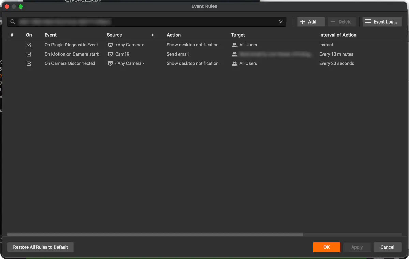Click the Cam19 camera icon
Screen dimensions: 409x259
[110, 54]
